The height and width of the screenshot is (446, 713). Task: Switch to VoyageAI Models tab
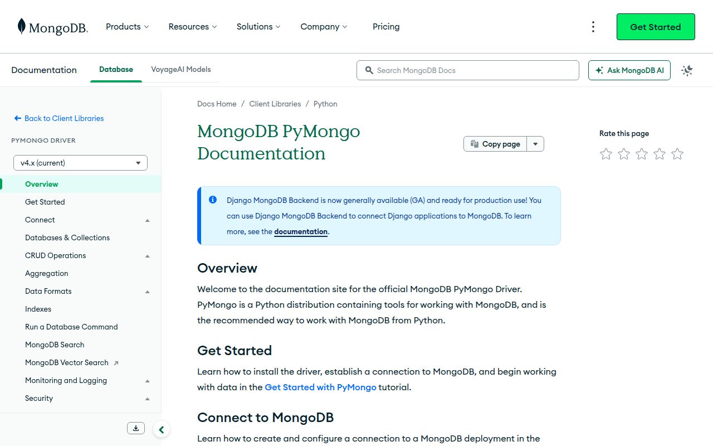pyautogui.click(x=181, y=70)
